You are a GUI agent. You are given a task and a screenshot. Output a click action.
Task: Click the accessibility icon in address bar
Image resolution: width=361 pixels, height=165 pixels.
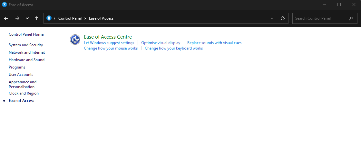pos(49,18)
